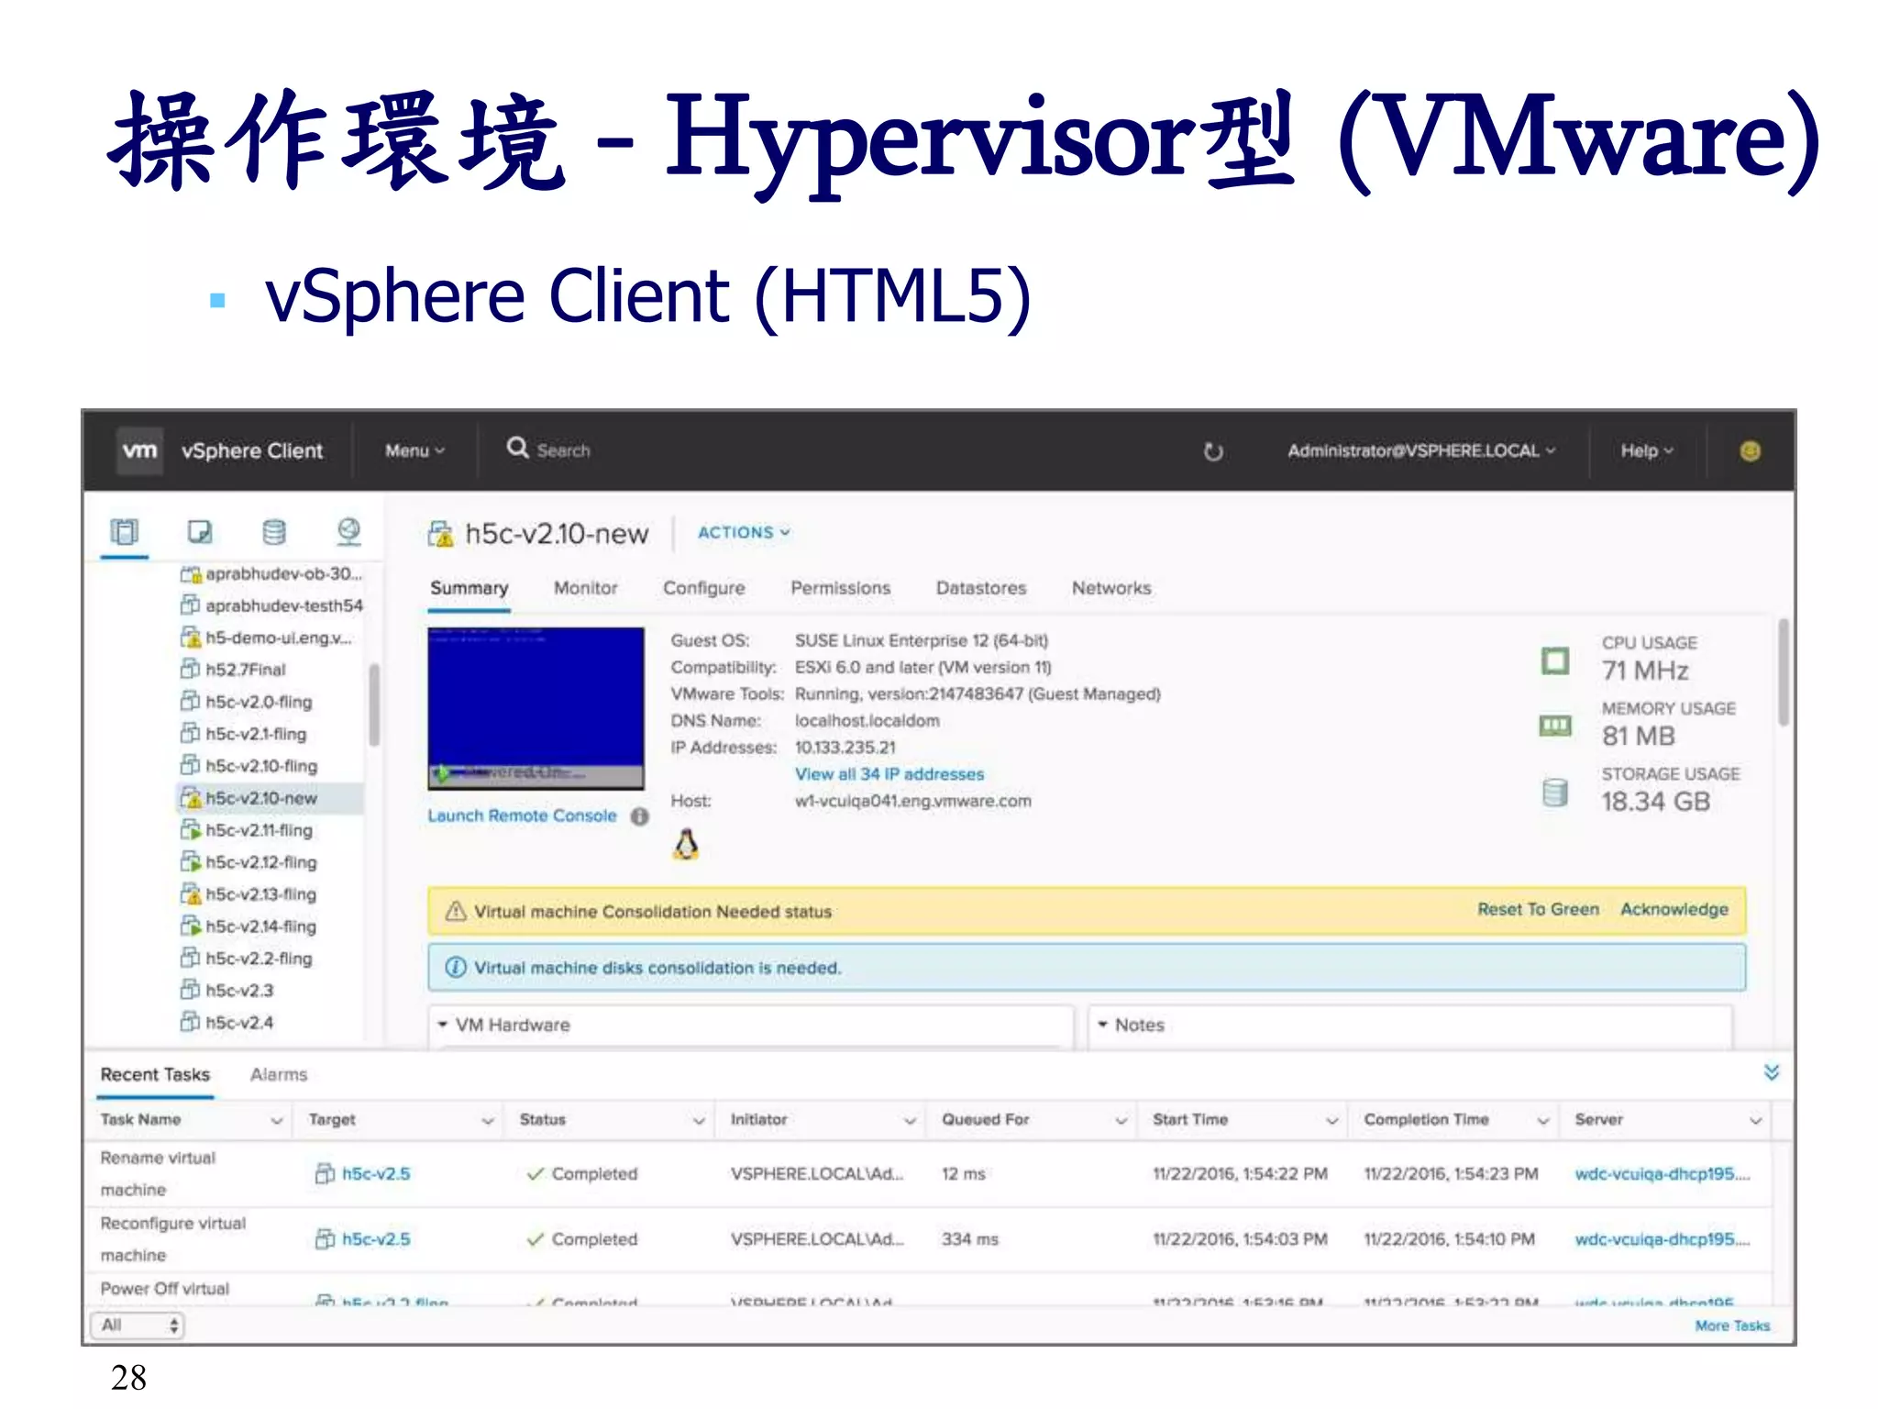Open Target column filter chevron
The image size is (1878, 1409).
488,1121
